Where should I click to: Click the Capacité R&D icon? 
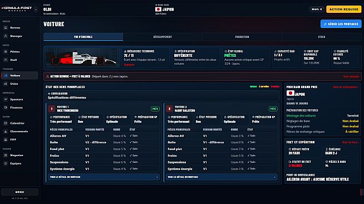coord(276,51)
